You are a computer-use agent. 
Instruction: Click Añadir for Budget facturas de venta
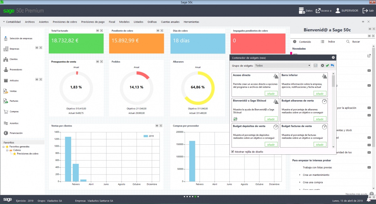pyautogui.click(x=320, y=144)
